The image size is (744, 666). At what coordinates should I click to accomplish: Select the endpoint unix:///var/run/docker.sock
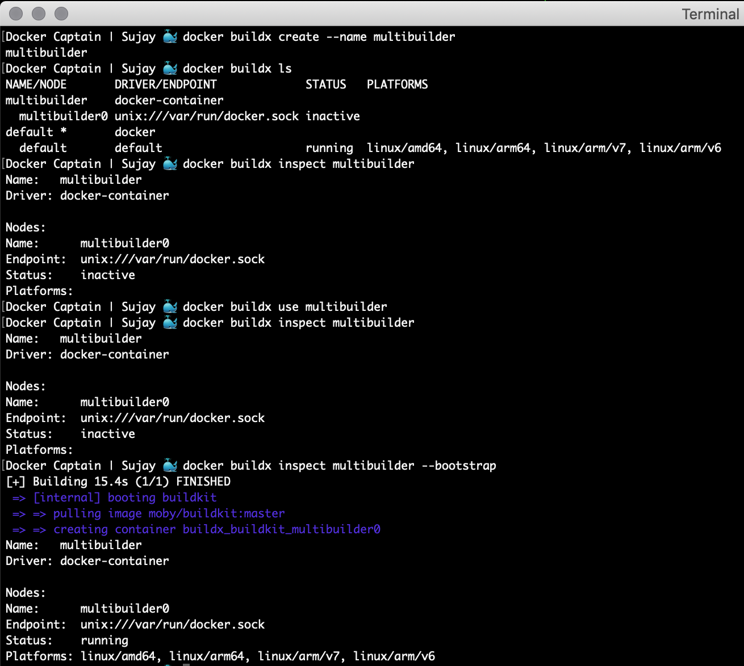coord(172,259)
